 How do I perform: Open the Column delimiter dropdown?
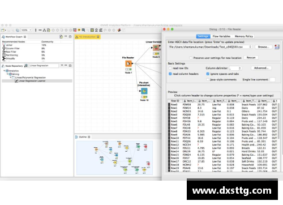coord(235,68)
